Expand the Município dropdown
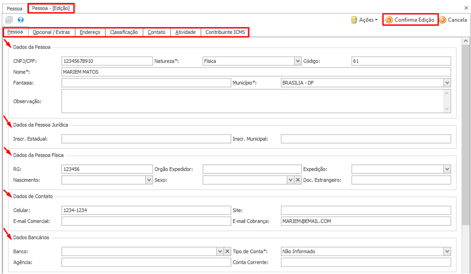 pos(447,83)
